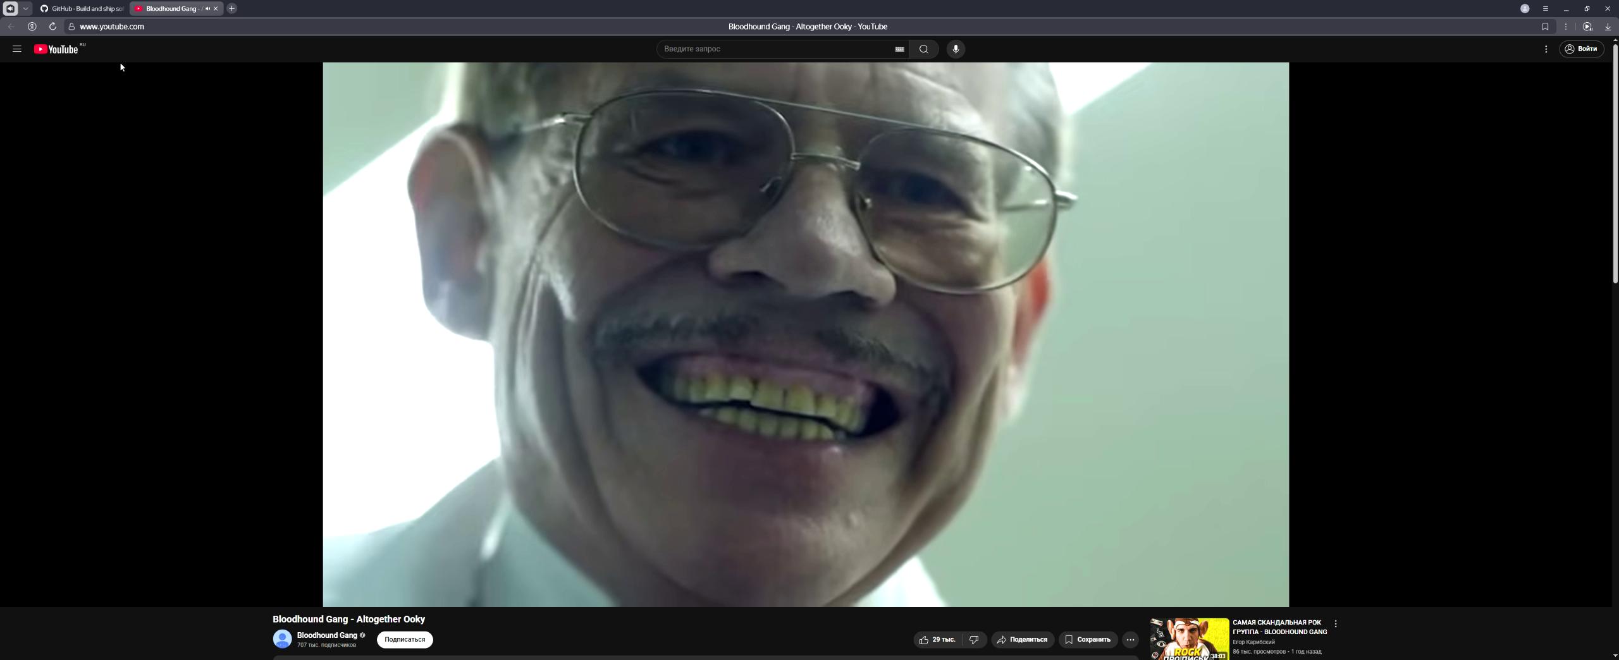
Task: Click the www.youtube.com address bar
Action: coord(112,27)
